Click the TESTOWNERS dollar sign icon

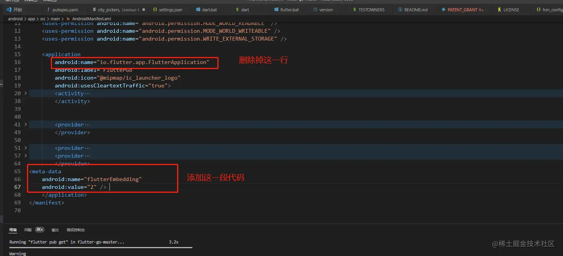(355, 10)
